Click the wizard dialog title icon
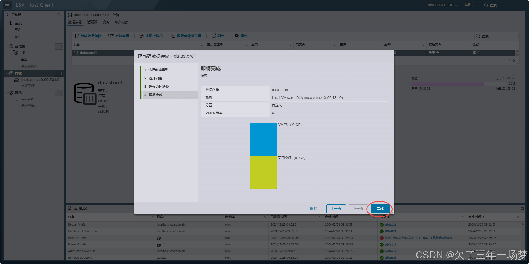 tap(139, 56)
